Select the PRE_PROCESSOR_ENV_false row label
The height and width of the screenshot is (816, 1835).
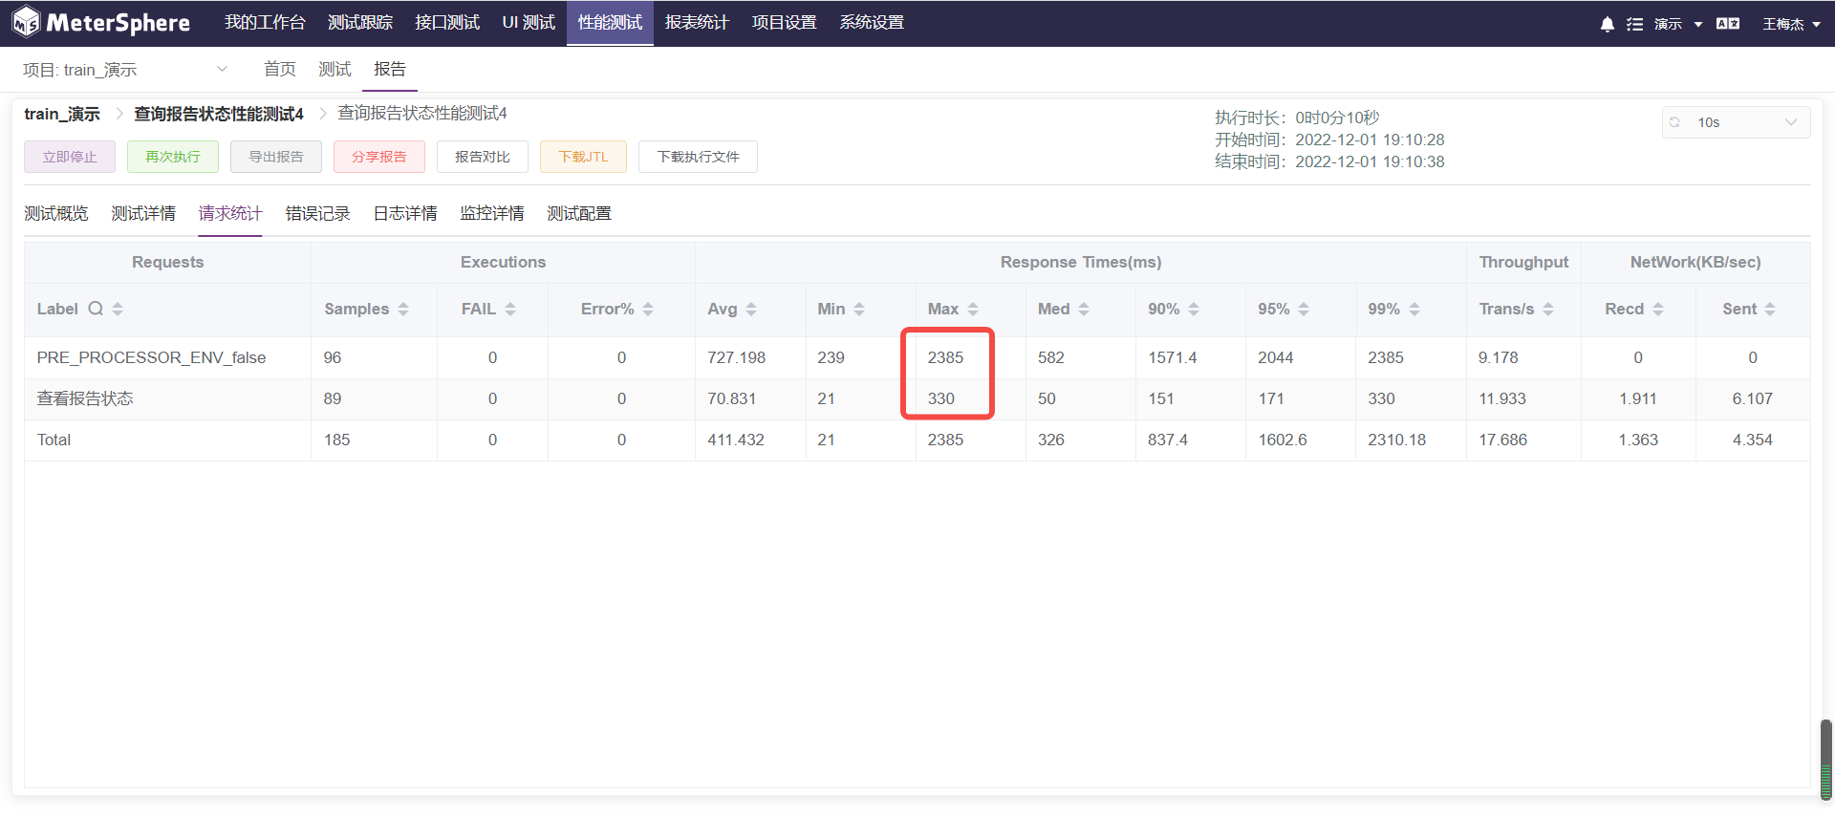click(x=151, y=357)
